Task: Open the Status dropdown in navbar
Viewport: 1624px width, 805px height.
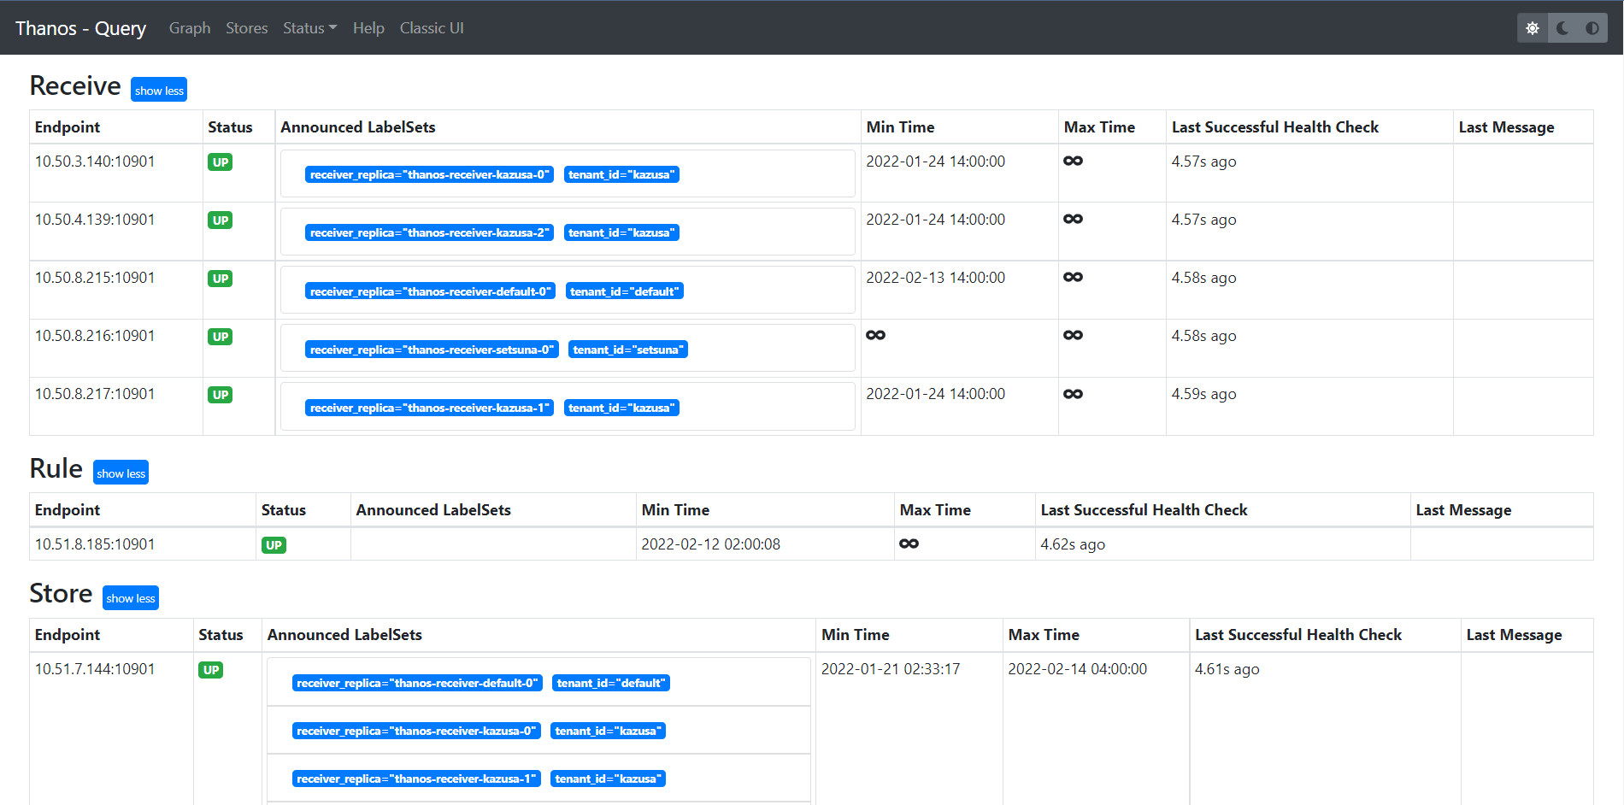Action: pos(309,28)
